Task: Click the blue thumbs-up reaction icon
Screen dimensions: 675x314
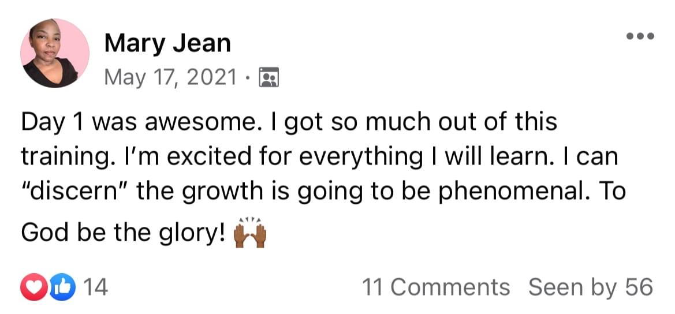Action: 58,287
